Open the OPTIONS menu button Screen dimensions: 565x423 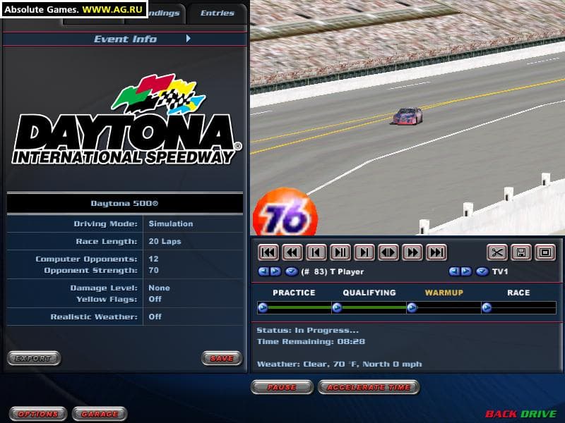(x=38, y=414)
